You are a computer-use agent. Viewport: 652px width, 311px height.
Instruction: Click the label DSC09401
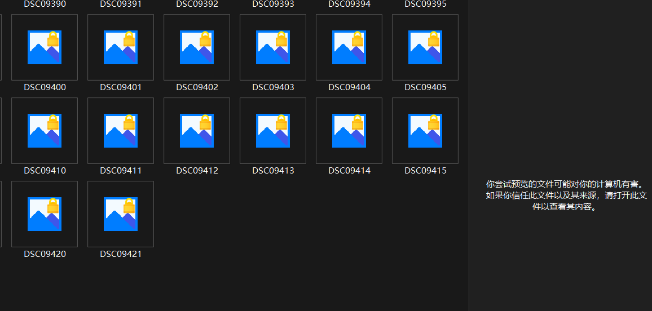tap(121, 87)
